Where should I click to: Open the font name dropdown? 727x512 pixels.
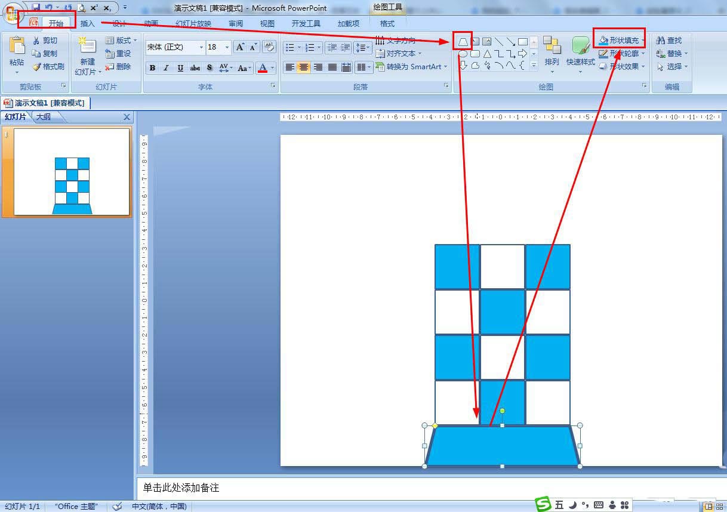tap(201, 47)
